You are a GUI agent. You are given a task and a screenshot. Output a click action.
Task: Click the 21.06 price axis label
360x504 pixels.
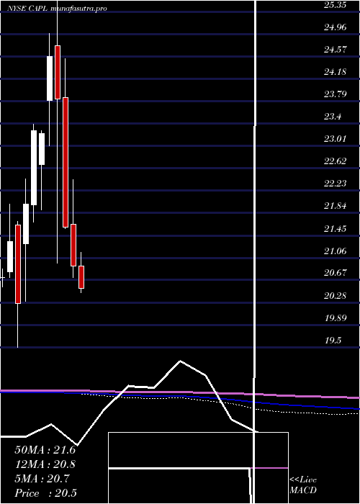click(x=336, y=251)
